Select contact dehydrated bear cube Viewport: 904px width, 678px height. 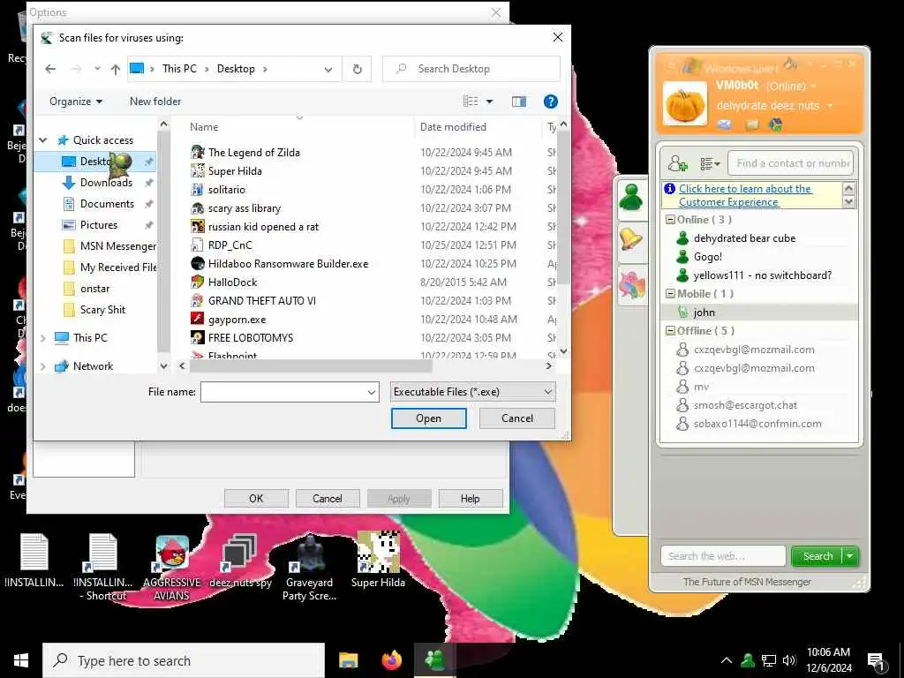click(x=744, y=238)
